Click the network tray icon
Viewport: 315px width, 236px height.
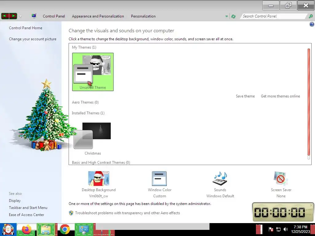[x=278, y=229]
